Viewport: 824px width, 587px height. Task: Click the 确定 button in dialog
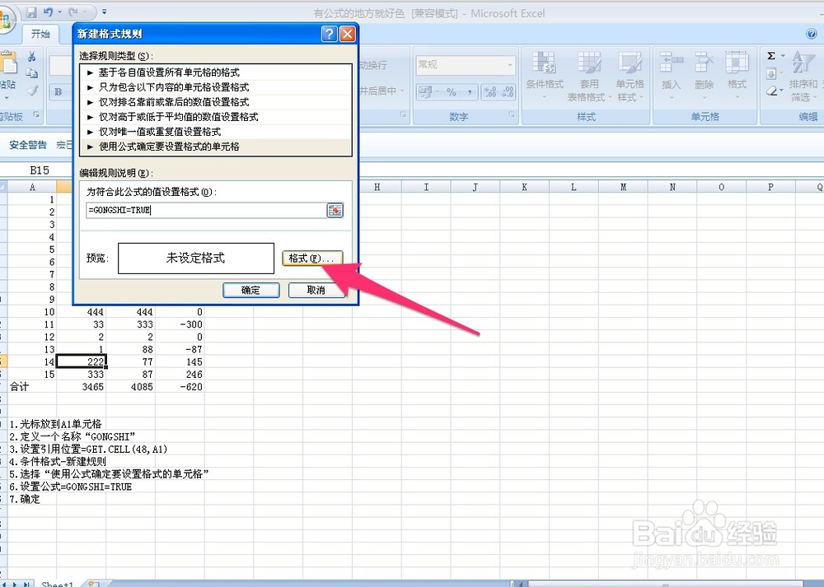tap(250, 290)
